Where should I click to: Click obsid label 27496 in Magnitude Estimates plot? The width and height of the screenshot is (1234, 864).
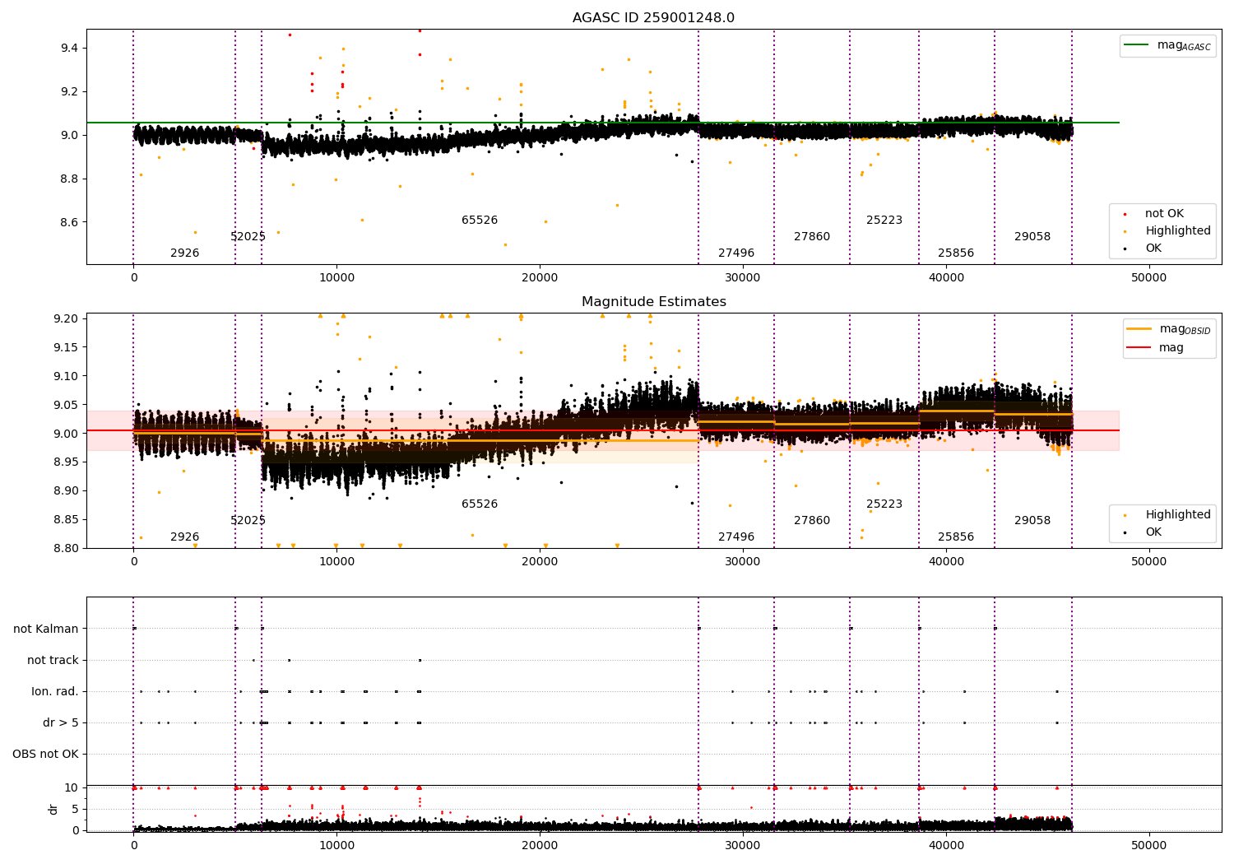[736, 537]
